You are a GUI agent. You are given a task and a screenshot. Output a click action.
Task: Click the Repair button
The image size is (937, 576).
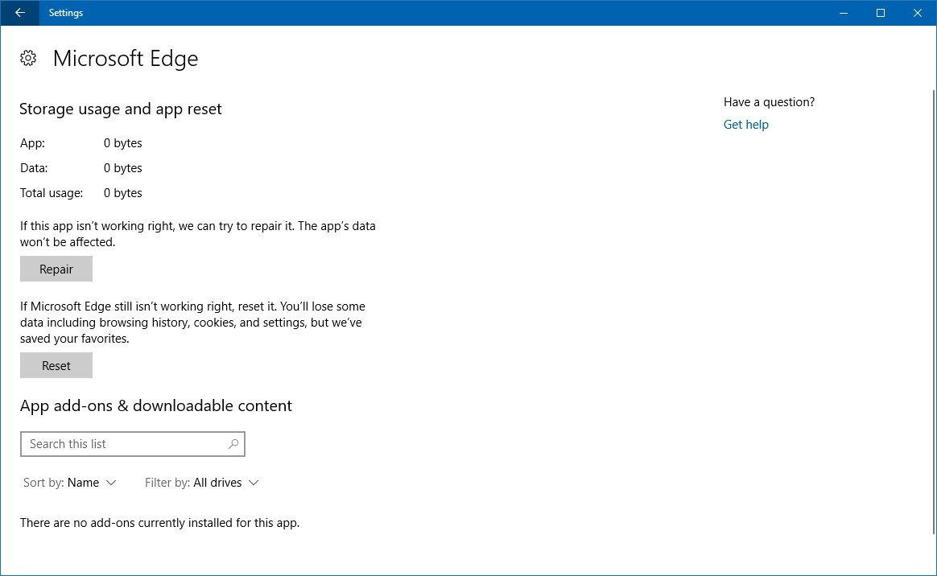56,269
